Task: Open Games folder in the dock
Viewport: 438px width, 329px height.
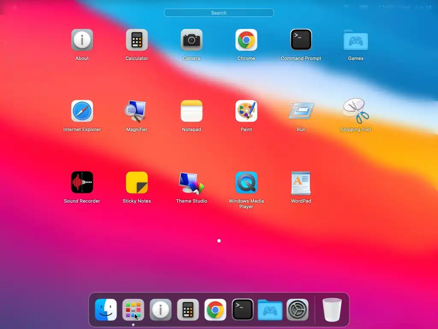Action: [270, 310]
